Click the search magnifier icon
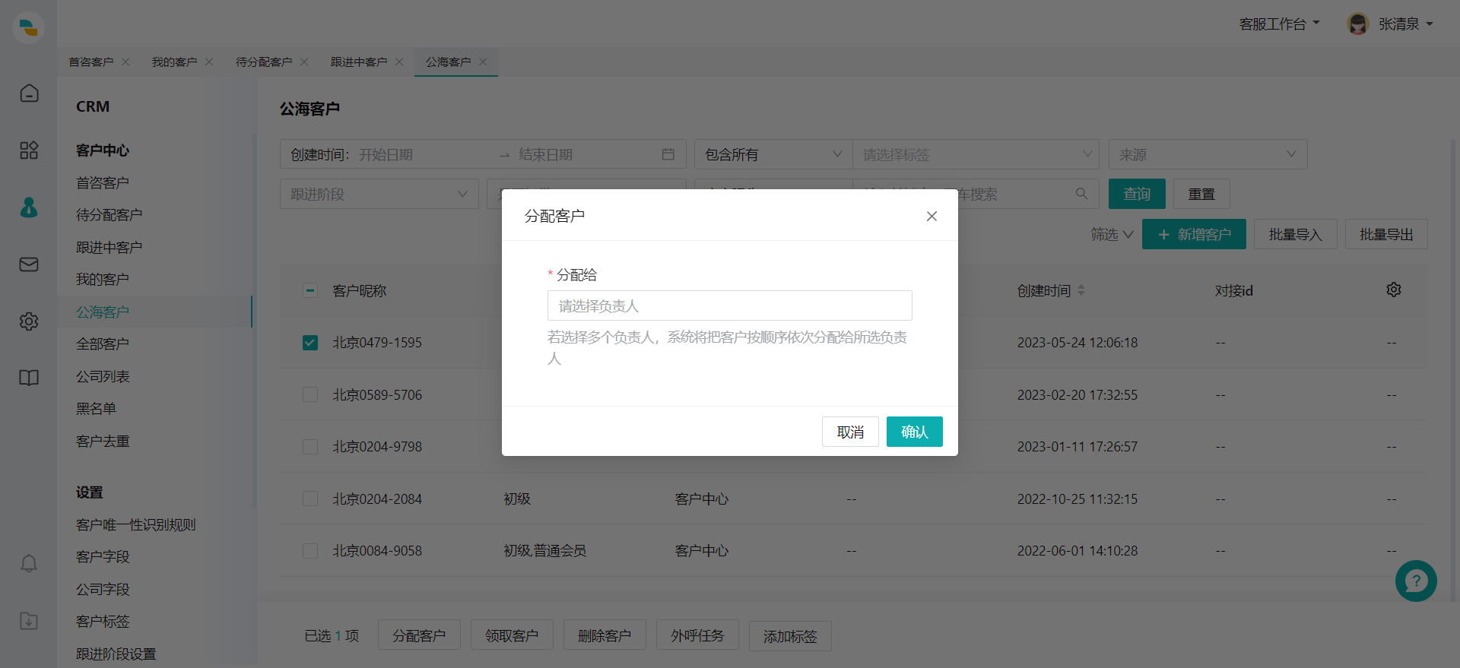The width and height of the screenshot is (1460, 668). (x=1081, y=194)
